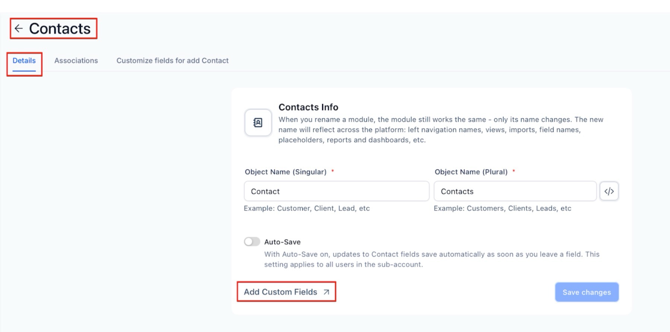Click the Object Name (Plural) label
The image size is (670, 332).
(x=471, y=172)
